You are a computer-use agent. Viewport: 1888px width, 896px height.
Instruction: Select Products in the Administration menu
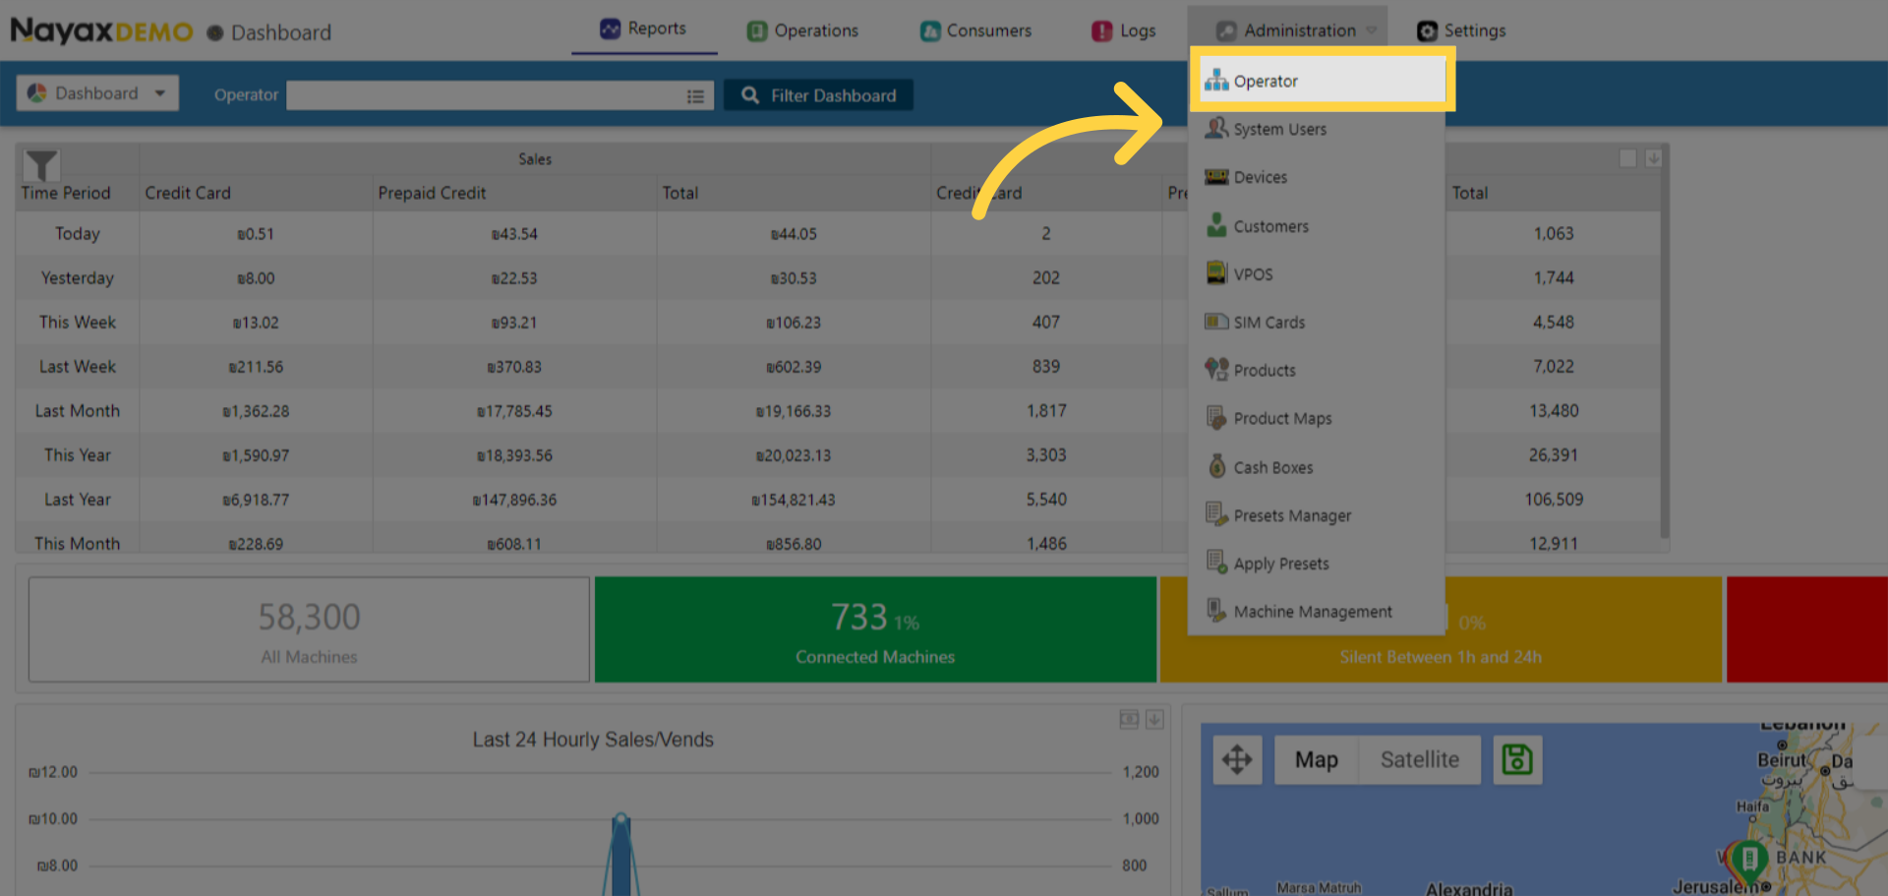tap(1316, 371)
